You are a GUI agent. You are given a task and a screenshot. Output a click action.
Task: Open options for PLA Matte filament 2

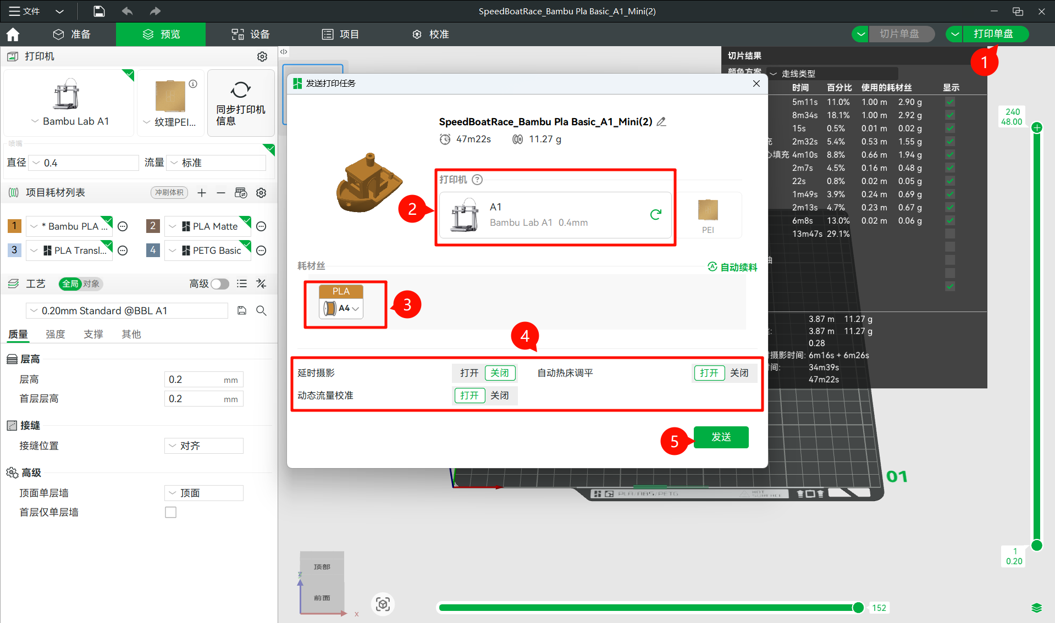coord(262,226)
